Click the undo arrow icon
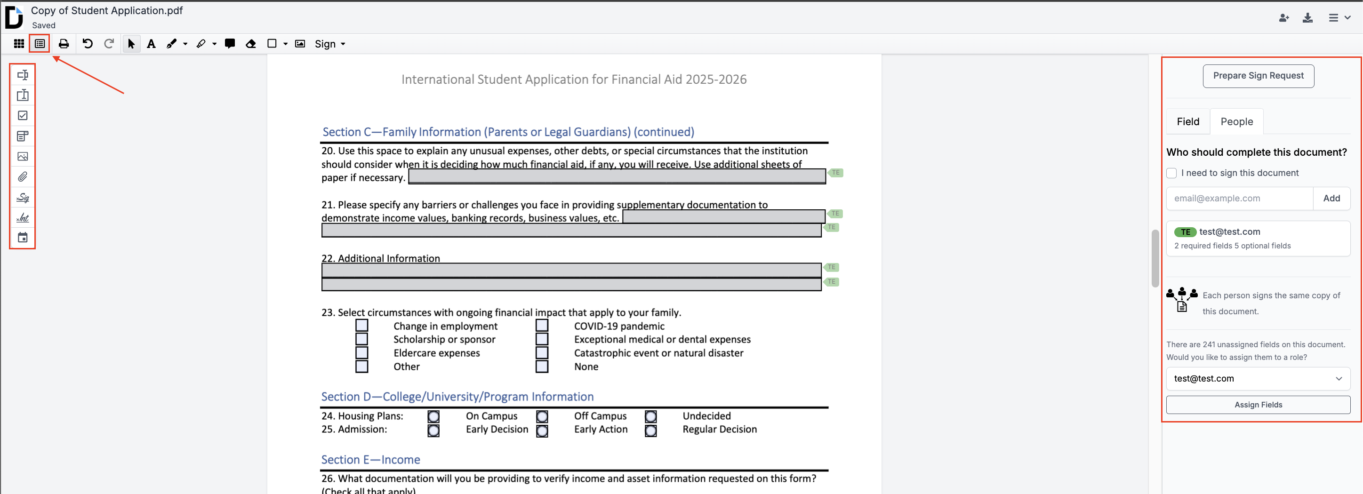 click(x=88, y=44)
